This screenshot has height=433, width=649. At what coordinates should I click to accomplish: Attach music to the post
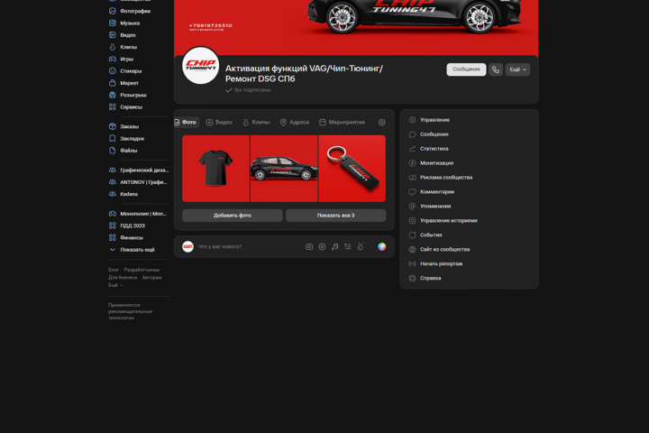tap(334, 246)
